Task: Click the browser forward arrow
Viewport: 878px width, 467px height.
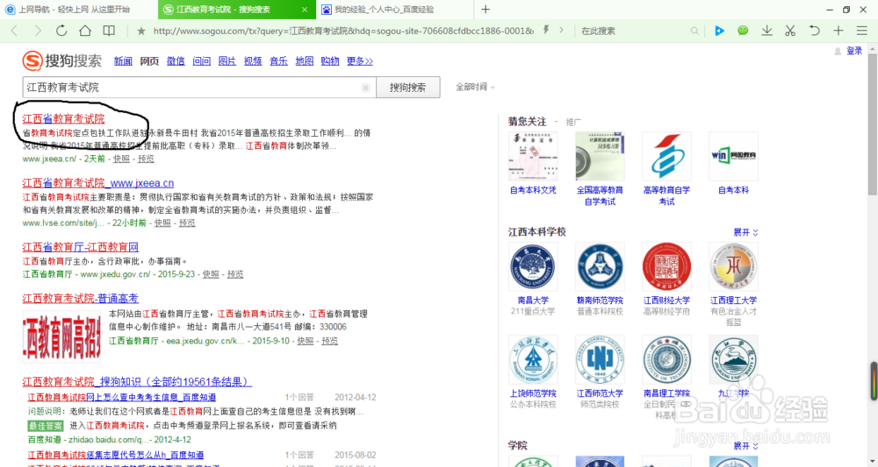Action: [x=38, y=31]
